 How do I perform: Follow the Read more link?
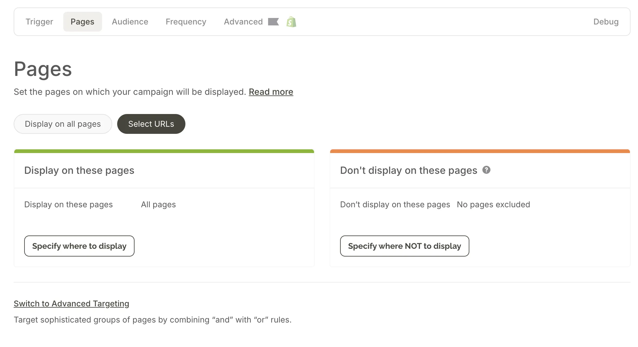coord(271,92)
